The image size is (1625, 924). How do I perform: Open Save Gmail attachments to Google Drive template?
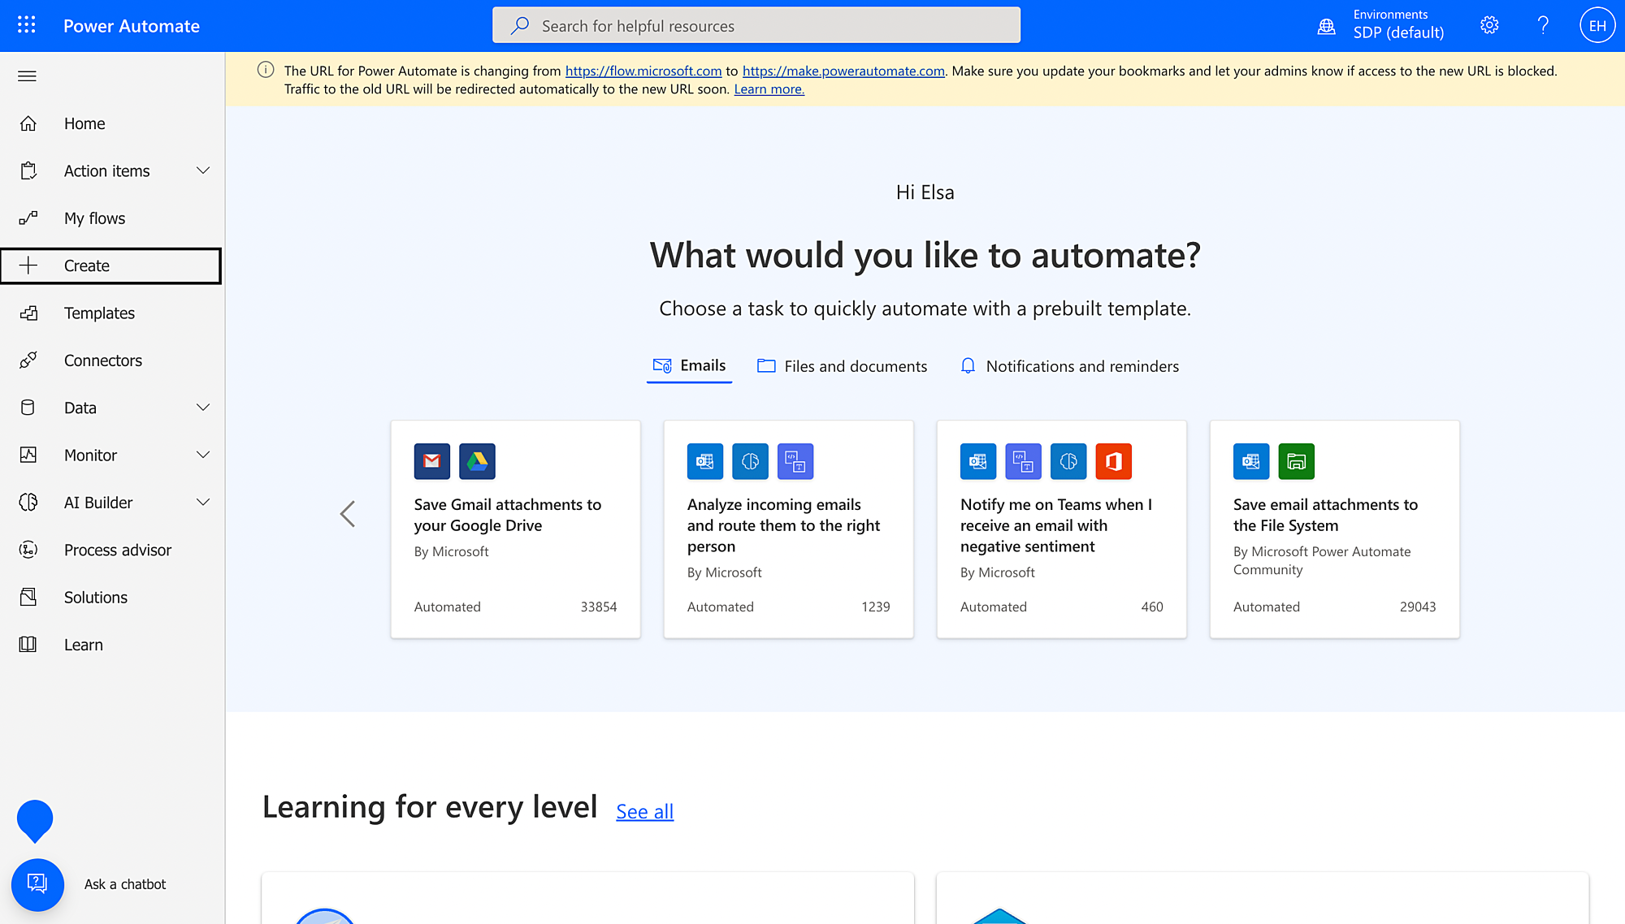pos(515,529)
